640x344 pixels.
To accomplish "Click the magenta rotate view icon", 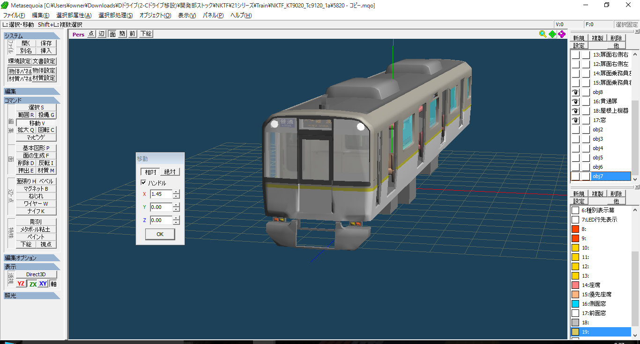I will [562, 34].
